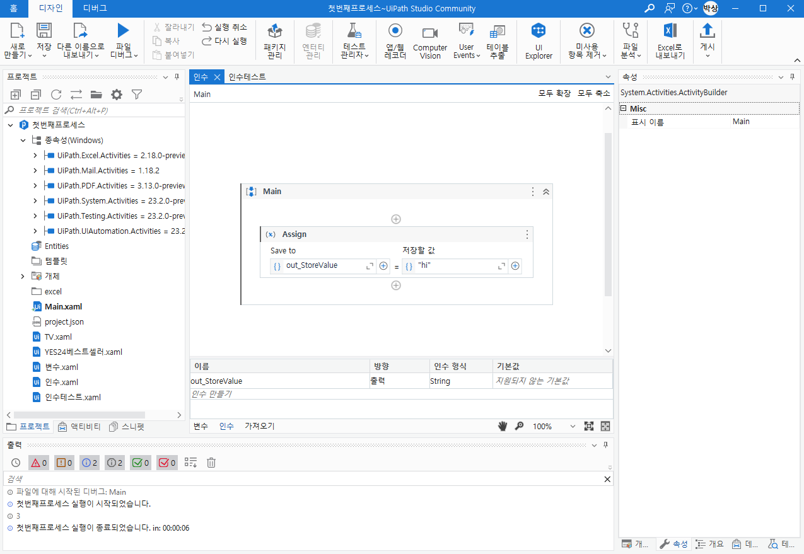Switch to the 액티비티 panel tab
The width and height of the screenshot is (804, 554).
tap(80, 426)
